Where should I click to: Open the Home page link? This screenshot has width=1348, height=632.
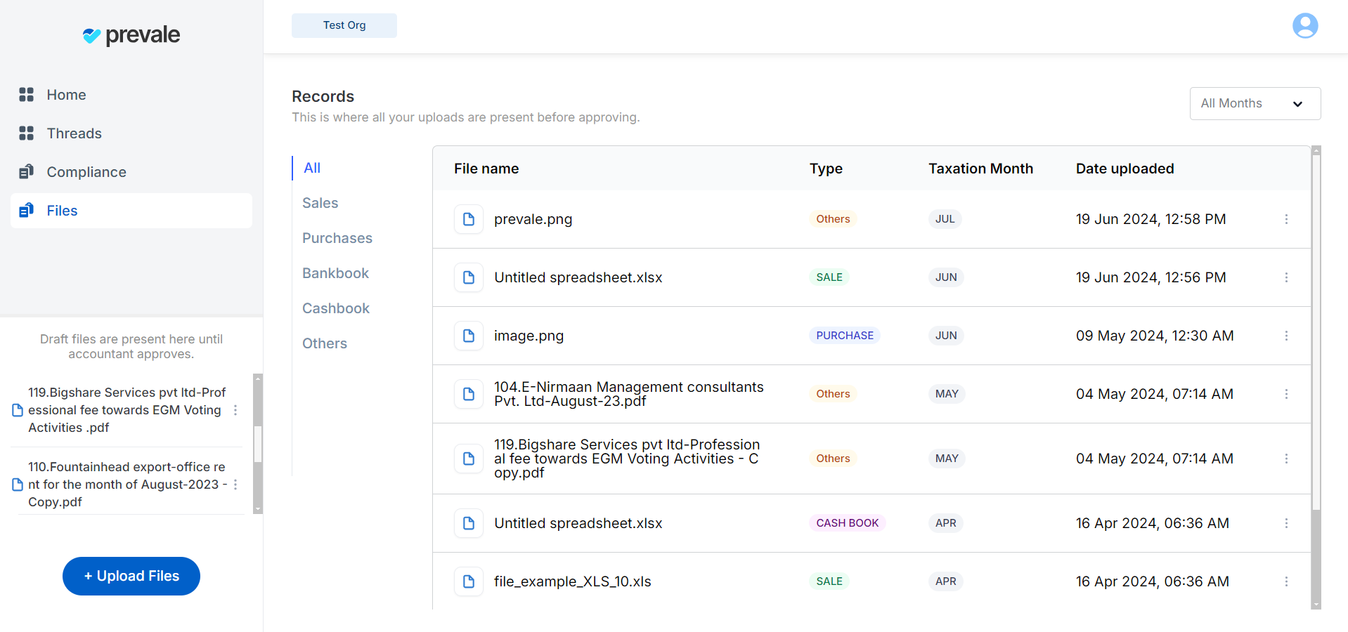[66, 95]
